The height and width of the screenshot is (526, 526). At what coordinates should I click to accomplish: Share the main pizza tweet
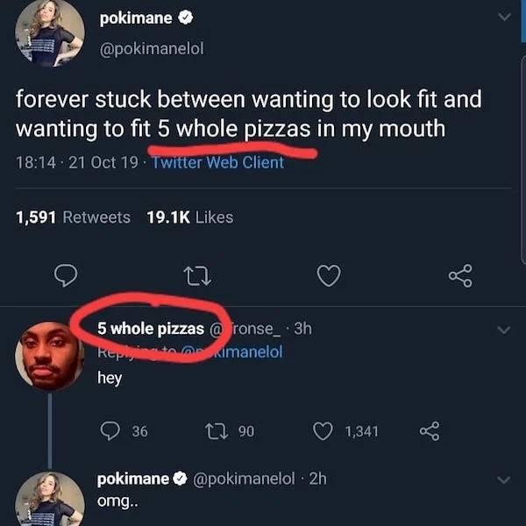pyautogui.click(x=459, y=276)
